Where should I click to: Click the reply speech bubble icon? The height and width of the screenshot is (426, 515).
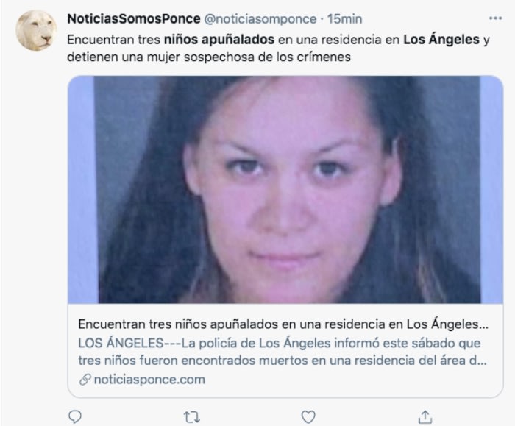[x=75, y=417]
